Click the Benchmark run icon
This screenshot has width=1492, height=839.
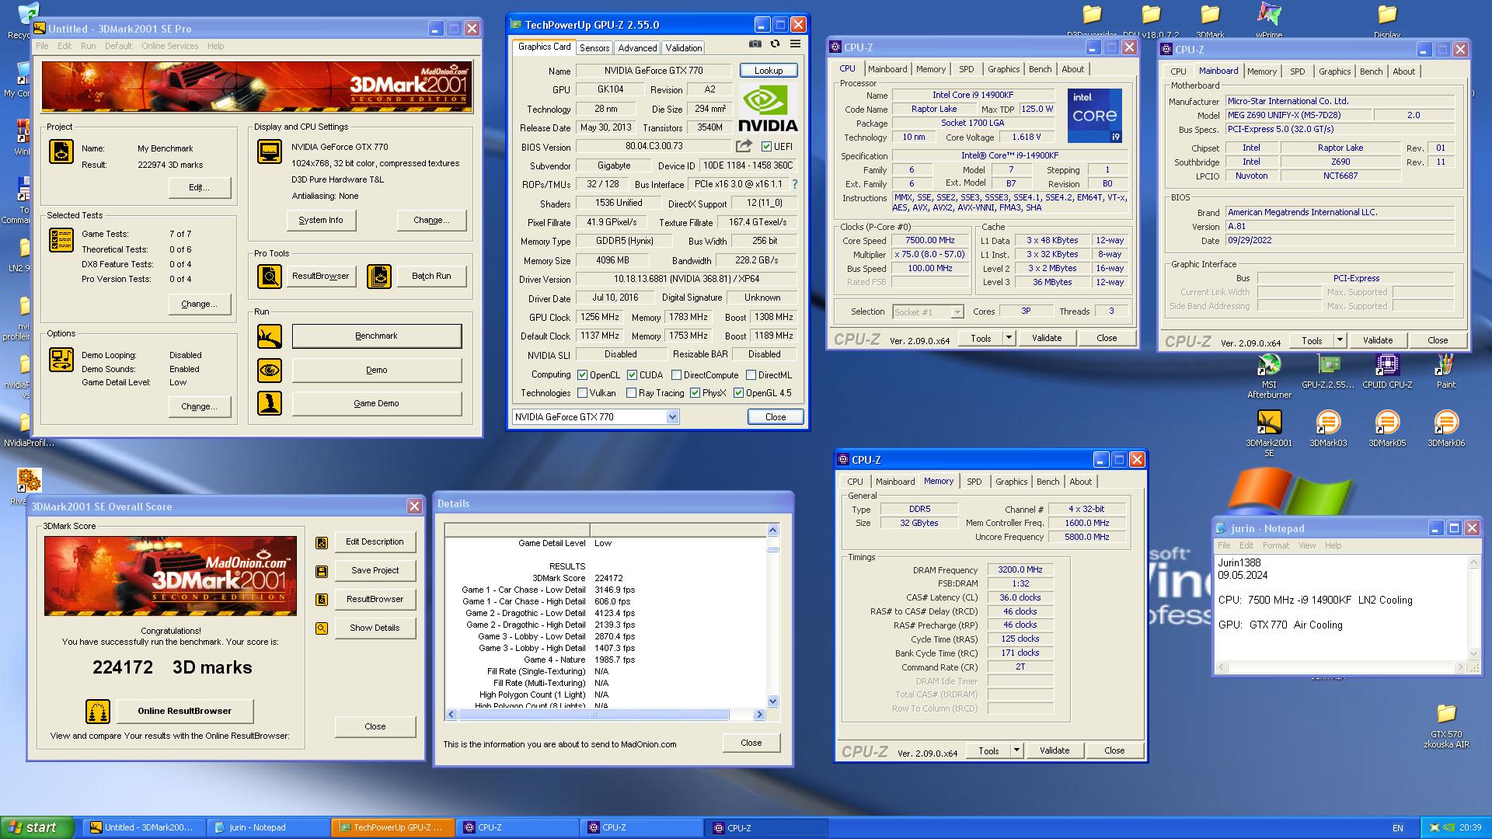tap(270, 336)
